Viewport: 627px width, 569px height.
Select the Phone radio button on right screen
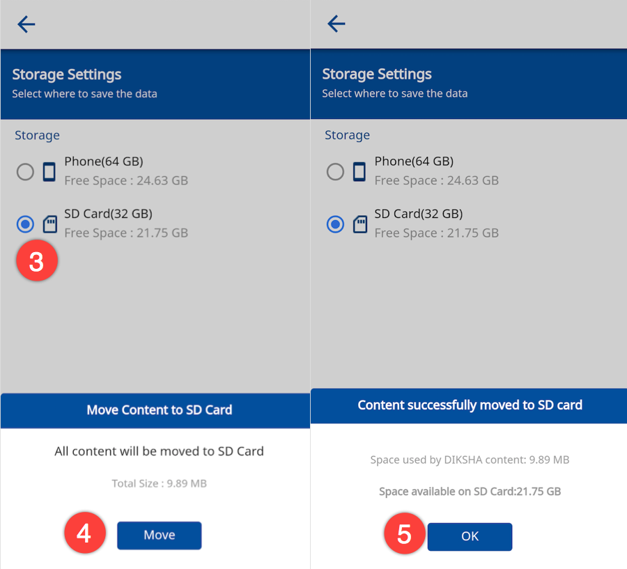[335, 172]
